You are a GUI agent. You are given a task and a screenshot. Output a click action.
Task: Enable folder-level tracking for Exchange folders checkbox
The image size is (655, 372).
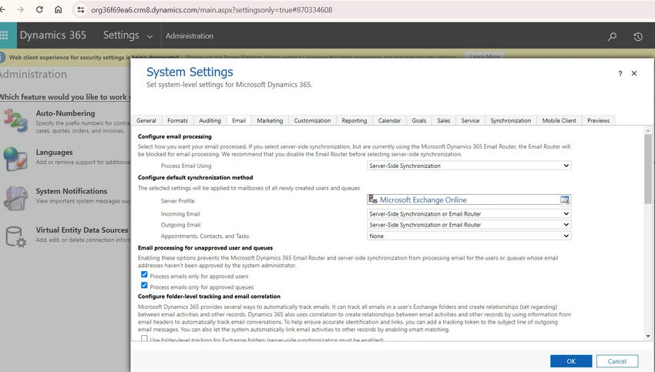(144, 339)
